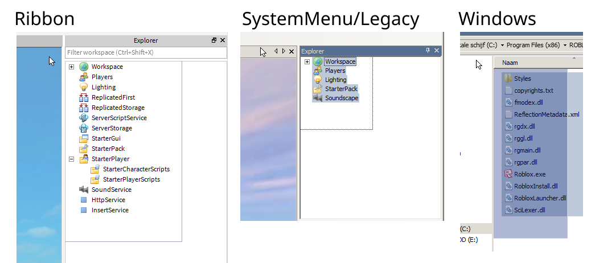Select 'Program Files (x86)' in address bar

click(x=533, y=45)
